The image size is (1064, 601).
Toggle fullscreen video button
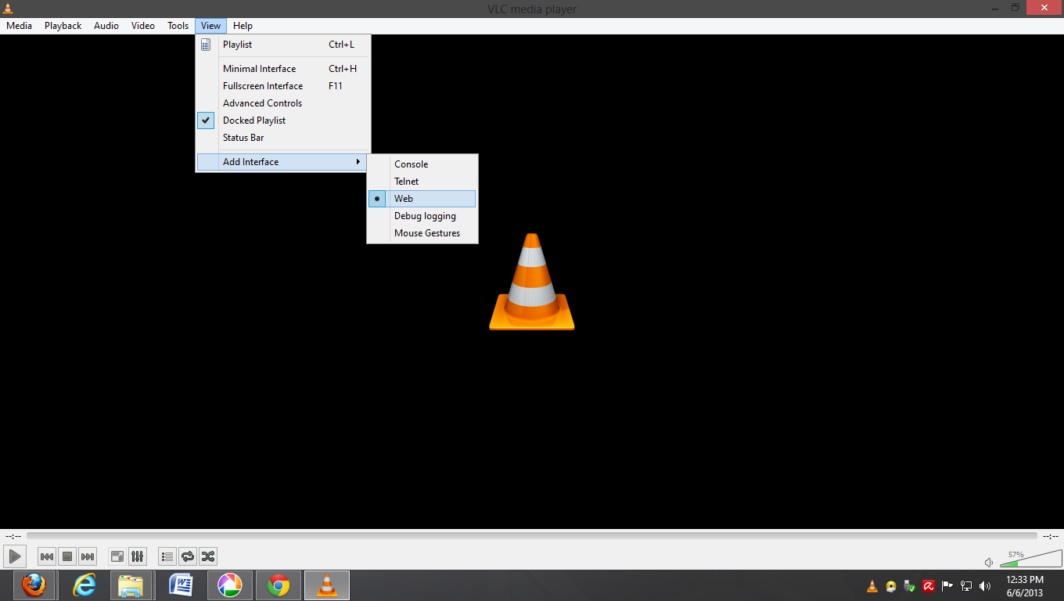tap(117, 556)
